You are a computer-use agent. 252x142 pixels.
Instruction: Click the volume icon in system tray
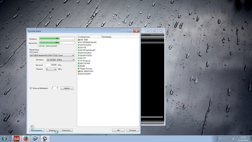tap(233, 138)
